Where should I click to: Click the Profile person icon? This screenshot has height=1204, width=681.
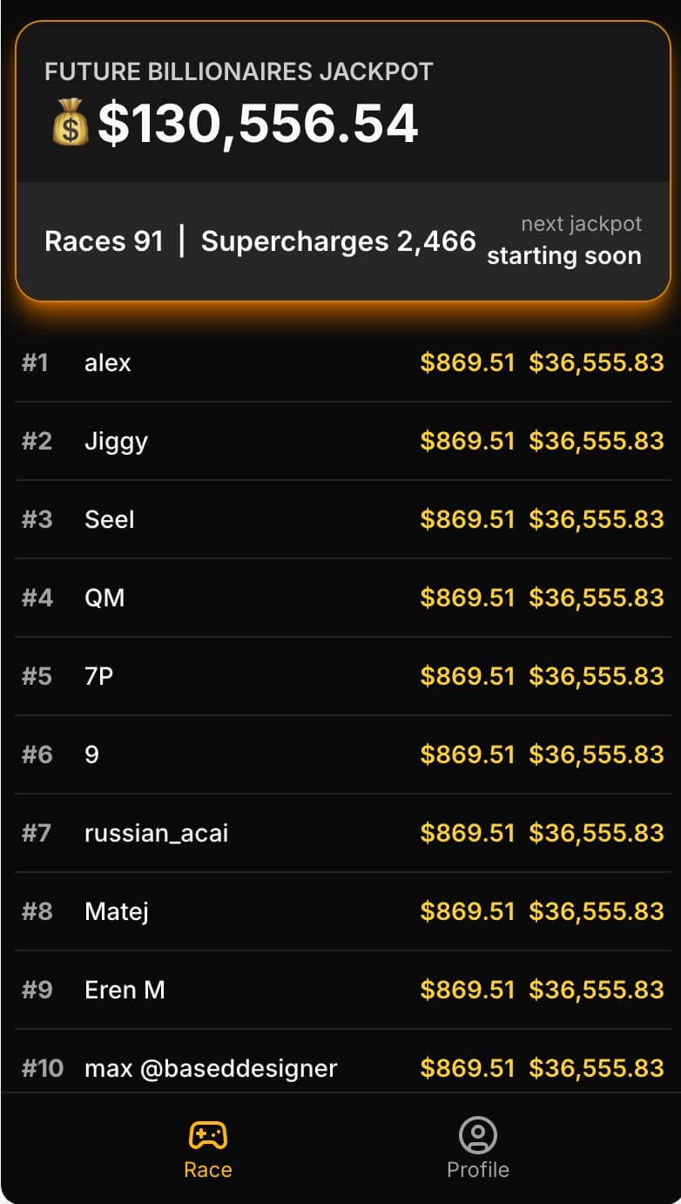(x=477, y=1135)
